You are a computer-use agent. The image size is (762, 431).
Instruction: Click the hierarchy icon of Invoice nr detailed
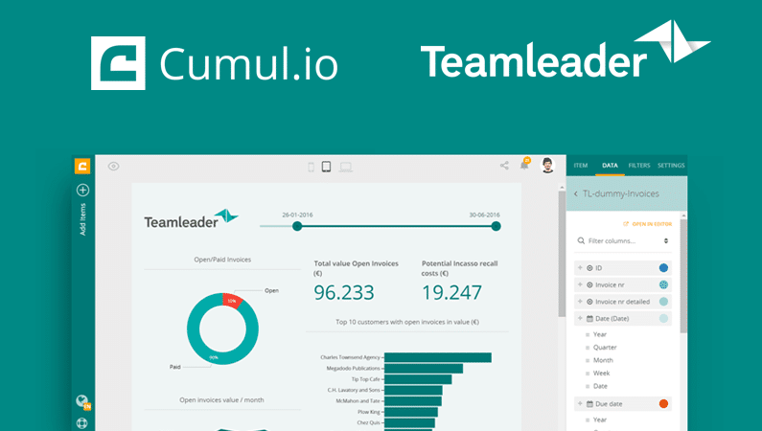click(589, 302)
